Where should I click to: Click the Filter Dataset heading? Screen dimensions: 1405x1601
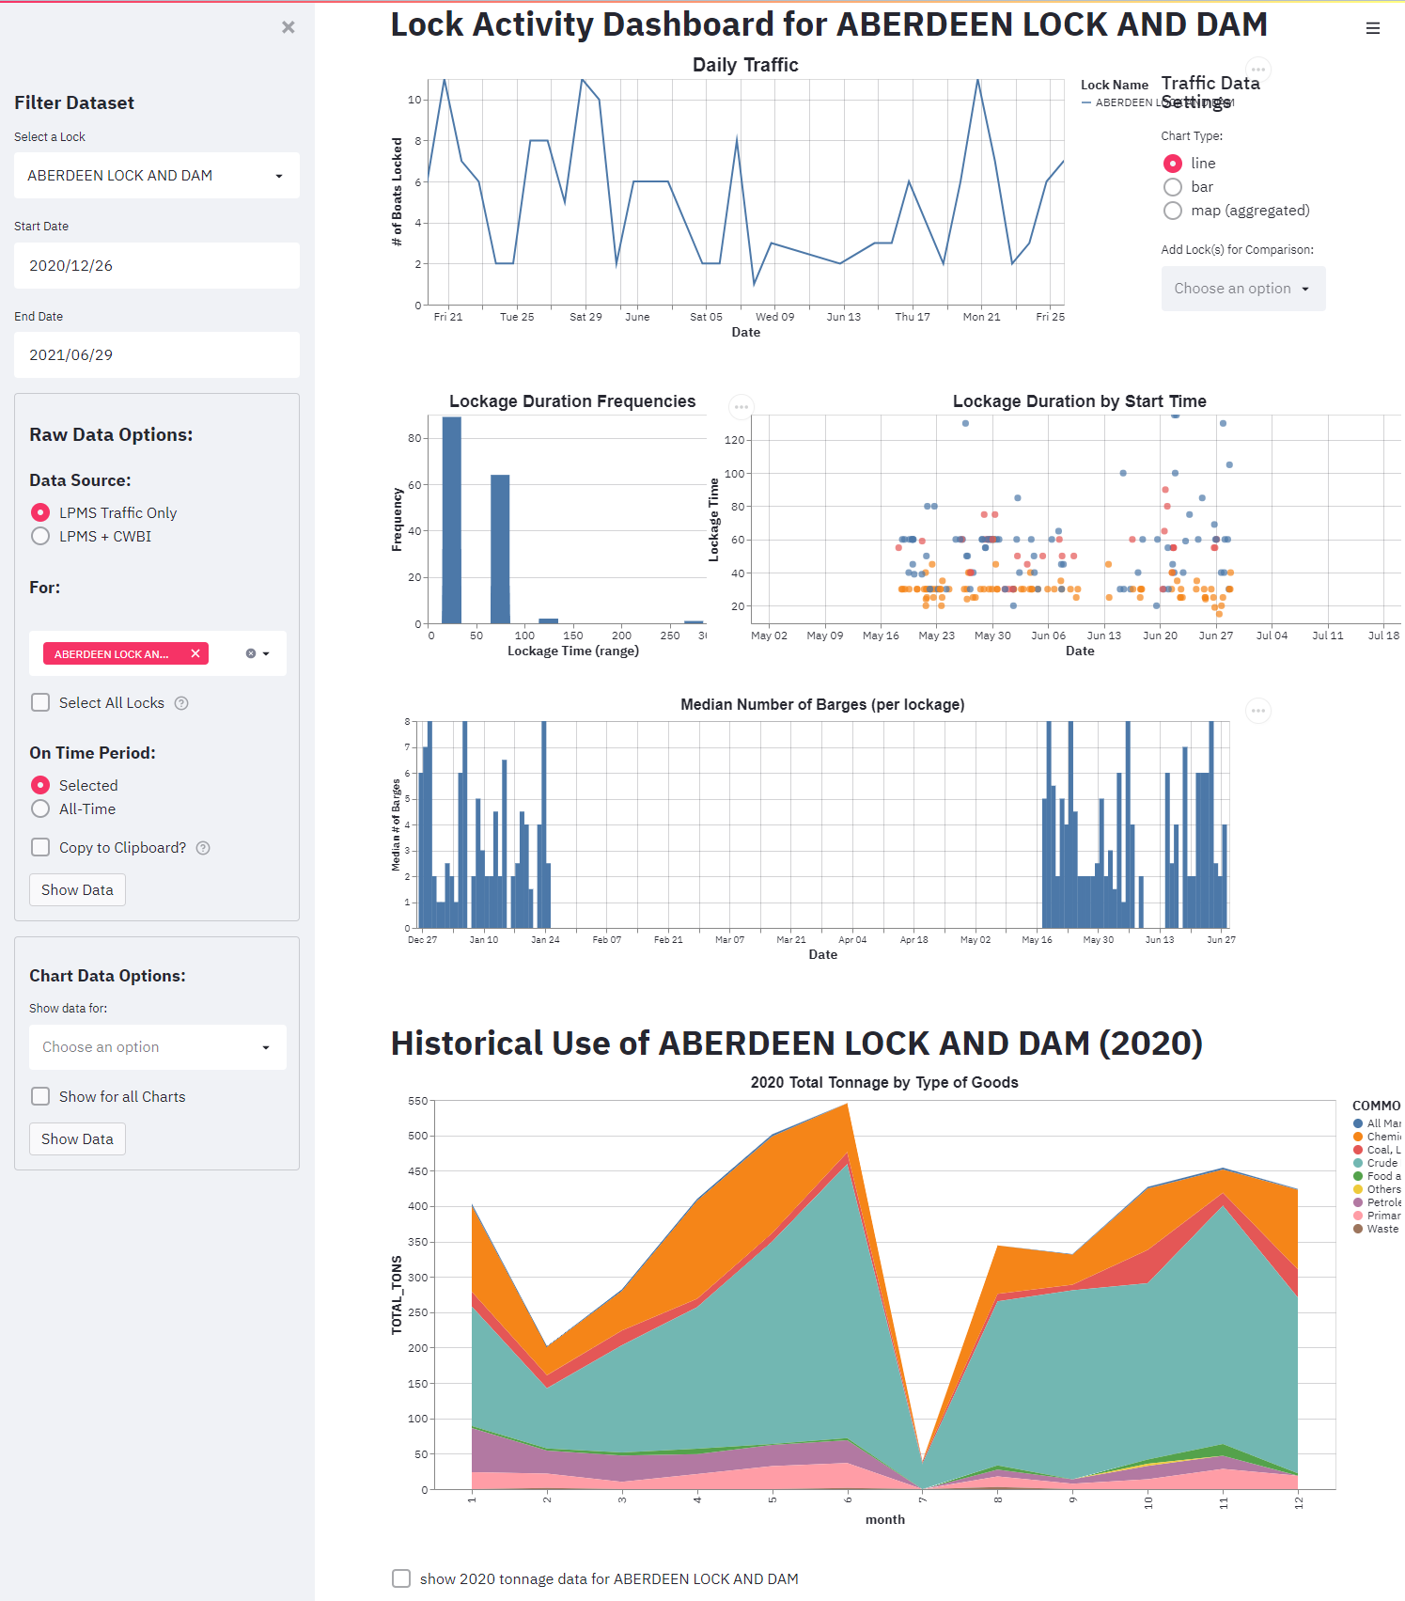[x=74, y=102]
